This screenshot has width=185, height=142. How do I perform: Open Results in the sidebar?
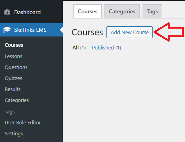point(13,89)
